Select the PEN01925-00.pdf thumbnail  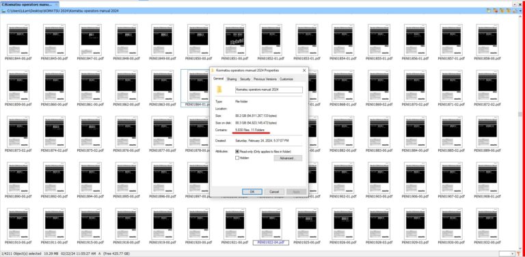(307, 224)
